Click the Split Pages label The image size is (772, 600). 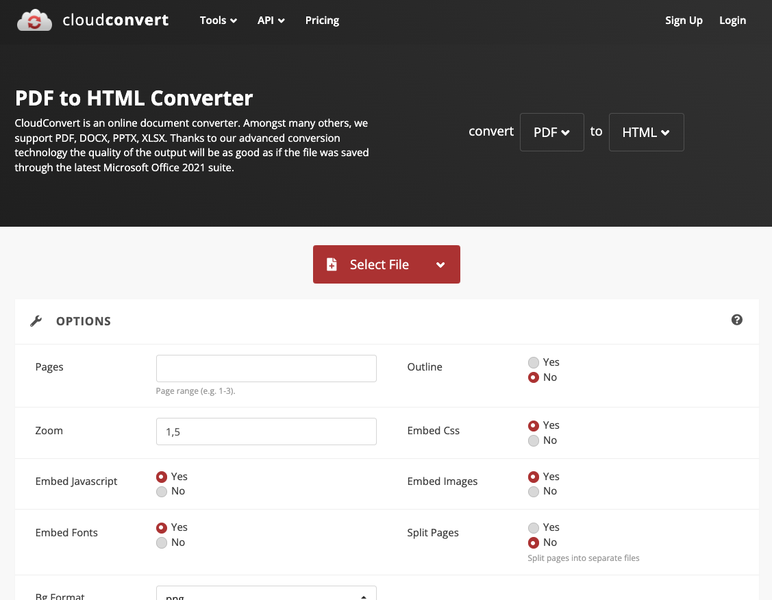(x=433, y=533)
